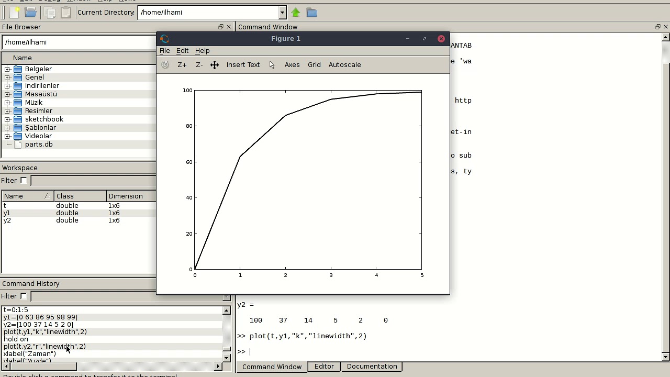
Task: Sort File Browser by Name header
Action: point(79,58)
